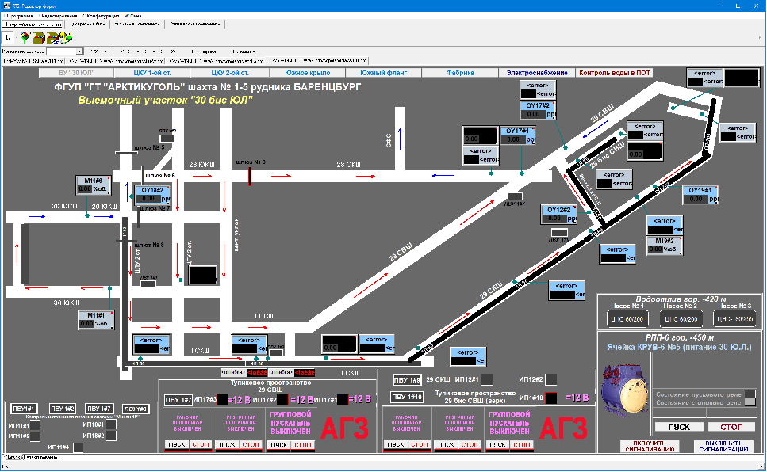Click the ИП18#2 power indicator square
Screen dimensions: 767x472
(x=111, y=436)
